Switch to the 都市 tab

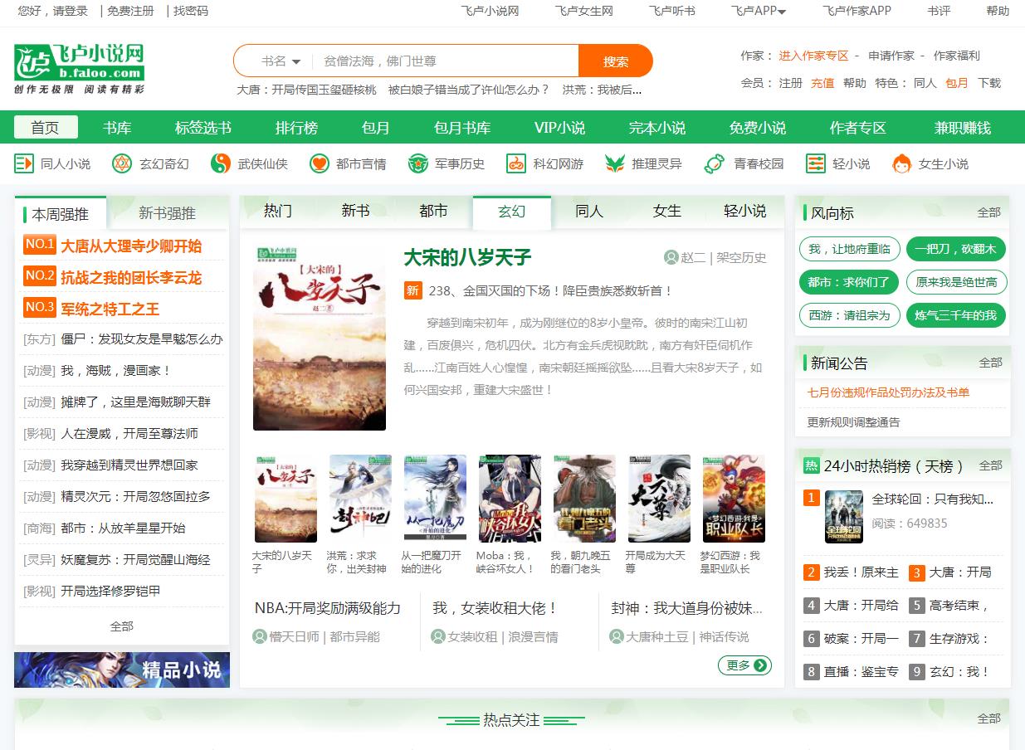pos(433,211)
